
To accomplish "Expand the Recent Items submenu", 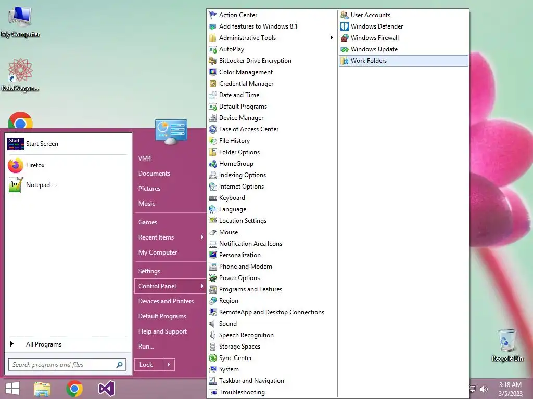I will coord(170,237).
